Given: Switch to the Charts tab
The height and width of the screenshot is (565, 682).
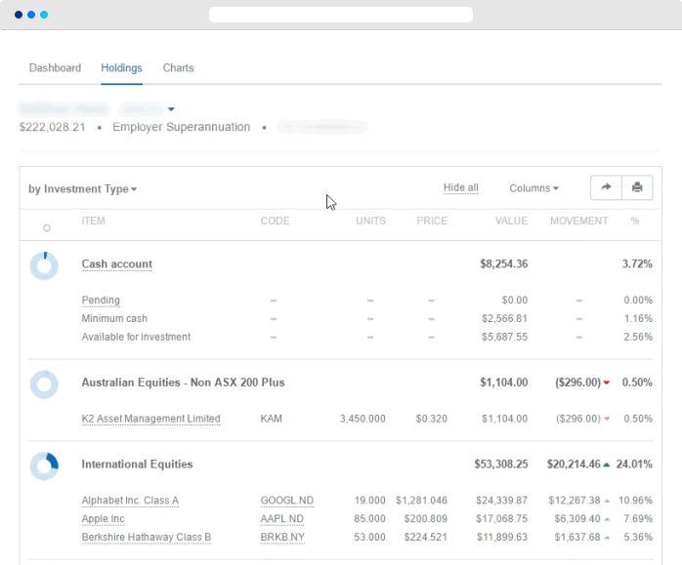Looking at the screenshot, I should pos(178,68).
